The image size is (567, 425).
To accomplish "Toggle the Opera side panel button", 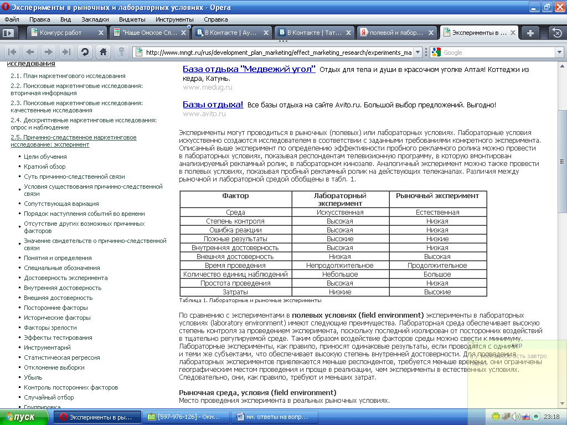I will 8,33.
